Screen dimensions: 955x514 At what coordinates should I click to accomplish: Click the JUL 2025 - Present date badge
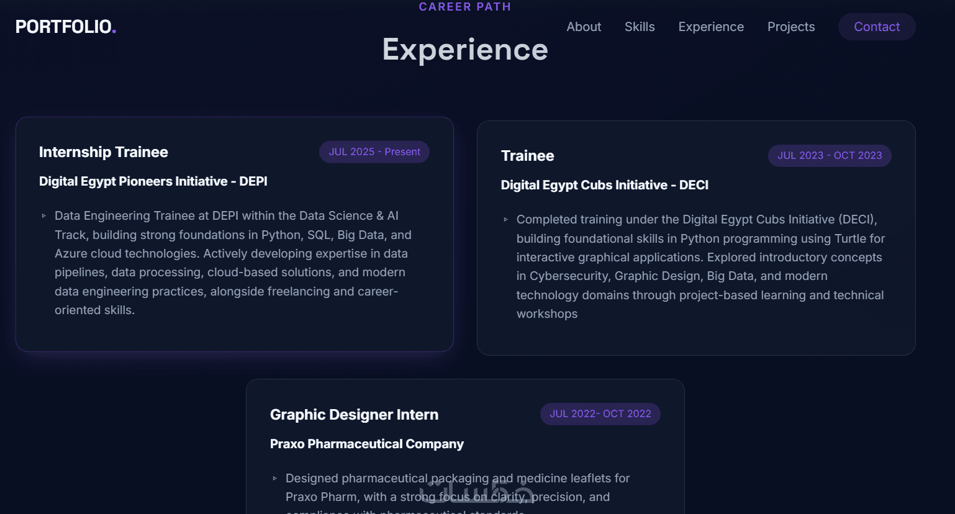374,152
